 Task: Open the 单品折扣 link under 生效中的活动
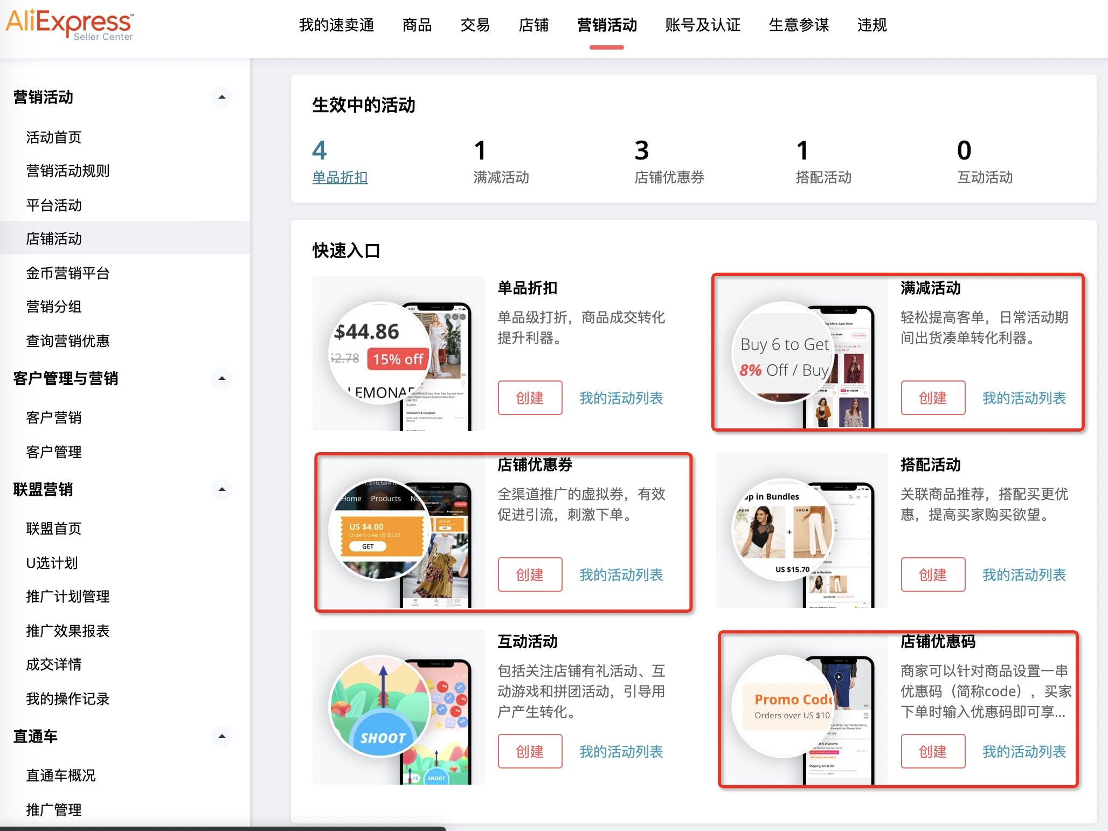click(340, 177)
